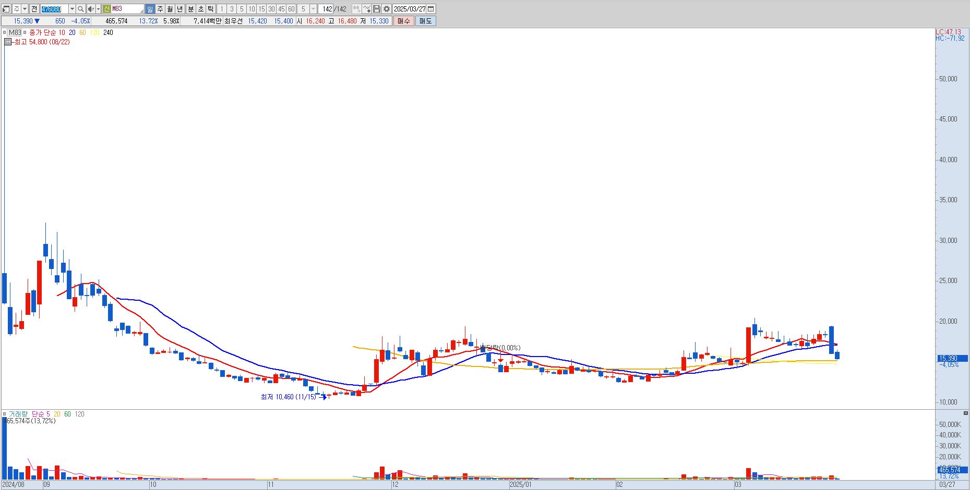Image resolution: width=970 pixels, height=490 pixels.
Task: Open the chart settings gear icon
Action: coord(387,9)
